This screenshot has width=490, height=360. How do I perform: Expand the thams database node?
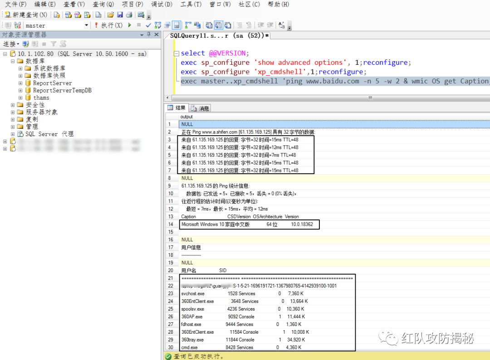pyautogui.click(x=20, y=98)
